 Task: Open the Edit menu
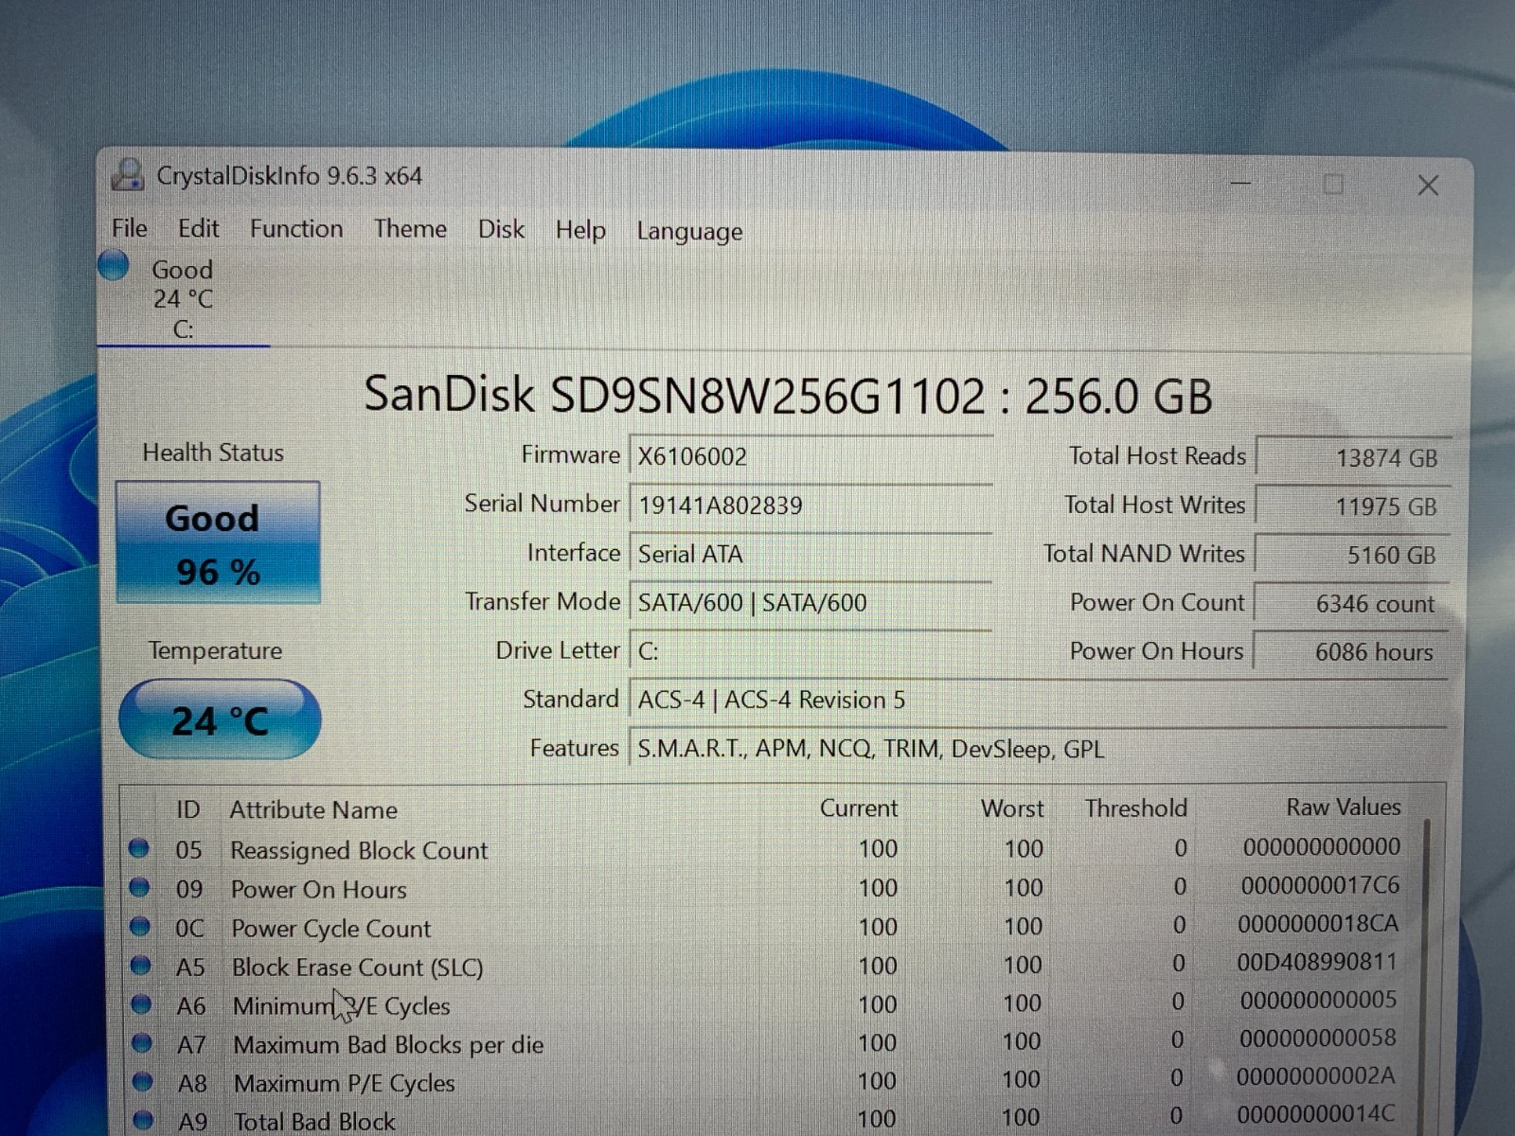tap(198, 228)
